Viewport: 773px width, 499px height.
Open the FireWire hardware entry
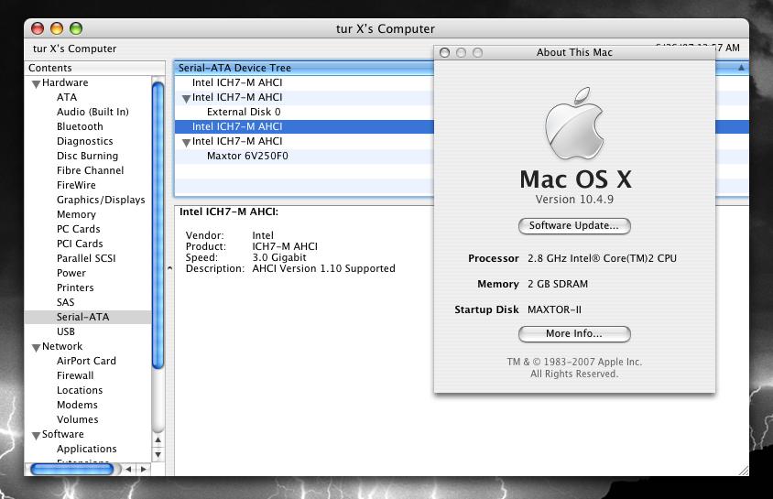click(76, 185)
